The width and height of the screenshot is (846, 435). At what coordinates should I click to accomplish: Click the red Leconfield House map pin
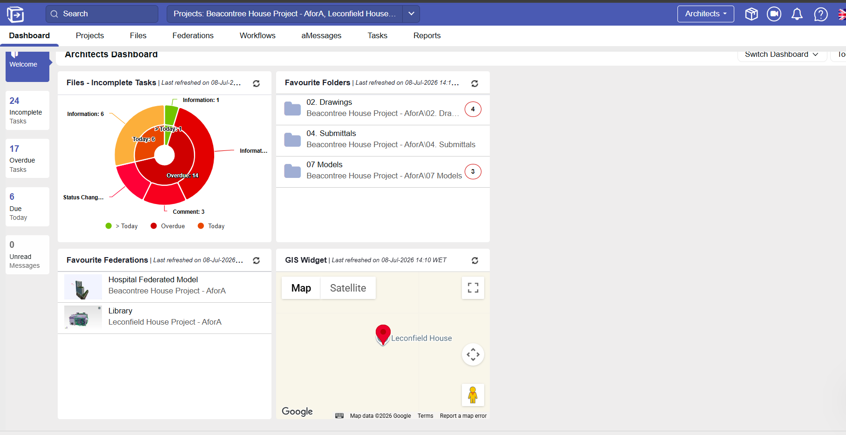(383, 334)
